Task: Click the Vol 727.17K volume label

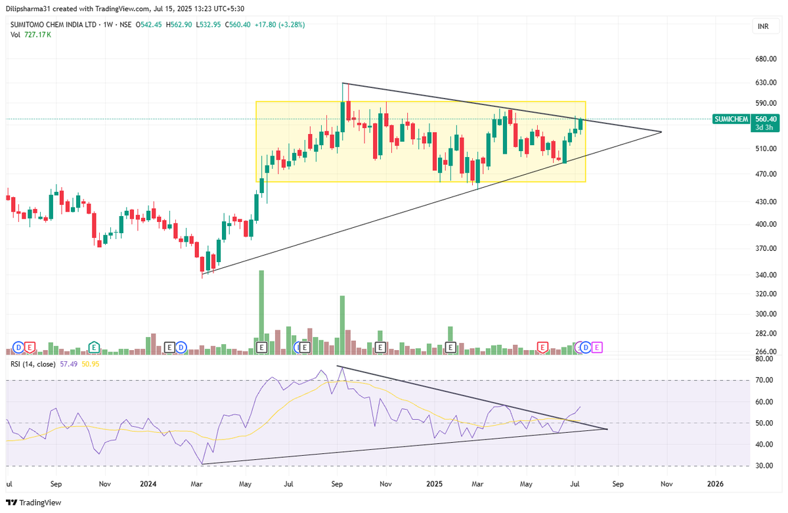Action: coord(31,34)
